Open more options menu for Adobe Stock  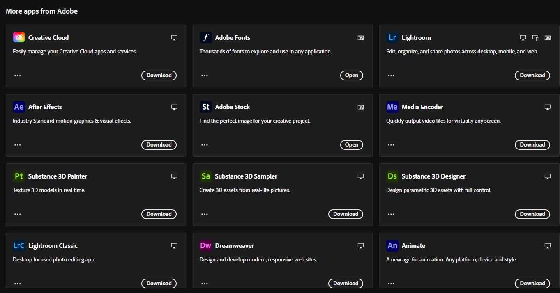(205, 145)
